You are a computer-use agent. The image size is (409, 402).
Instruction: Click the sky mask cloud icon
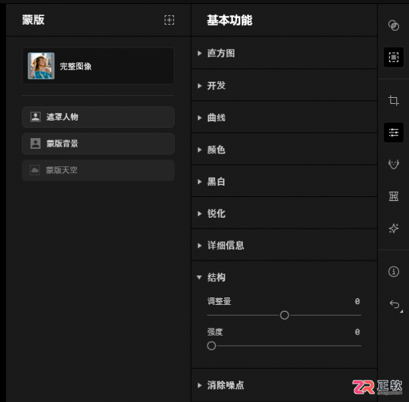pyautogui.click(x=35, y=170)
